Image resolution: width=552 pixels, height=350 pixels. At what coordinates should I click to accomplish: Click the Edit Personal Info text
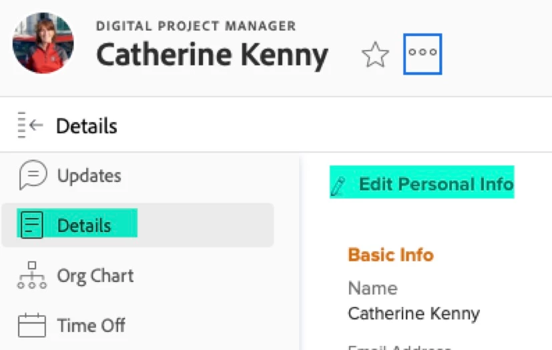coord(436,184)
